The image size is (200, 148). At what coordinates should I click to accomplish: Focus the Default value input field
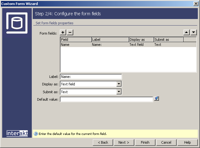tap(106, 99)
